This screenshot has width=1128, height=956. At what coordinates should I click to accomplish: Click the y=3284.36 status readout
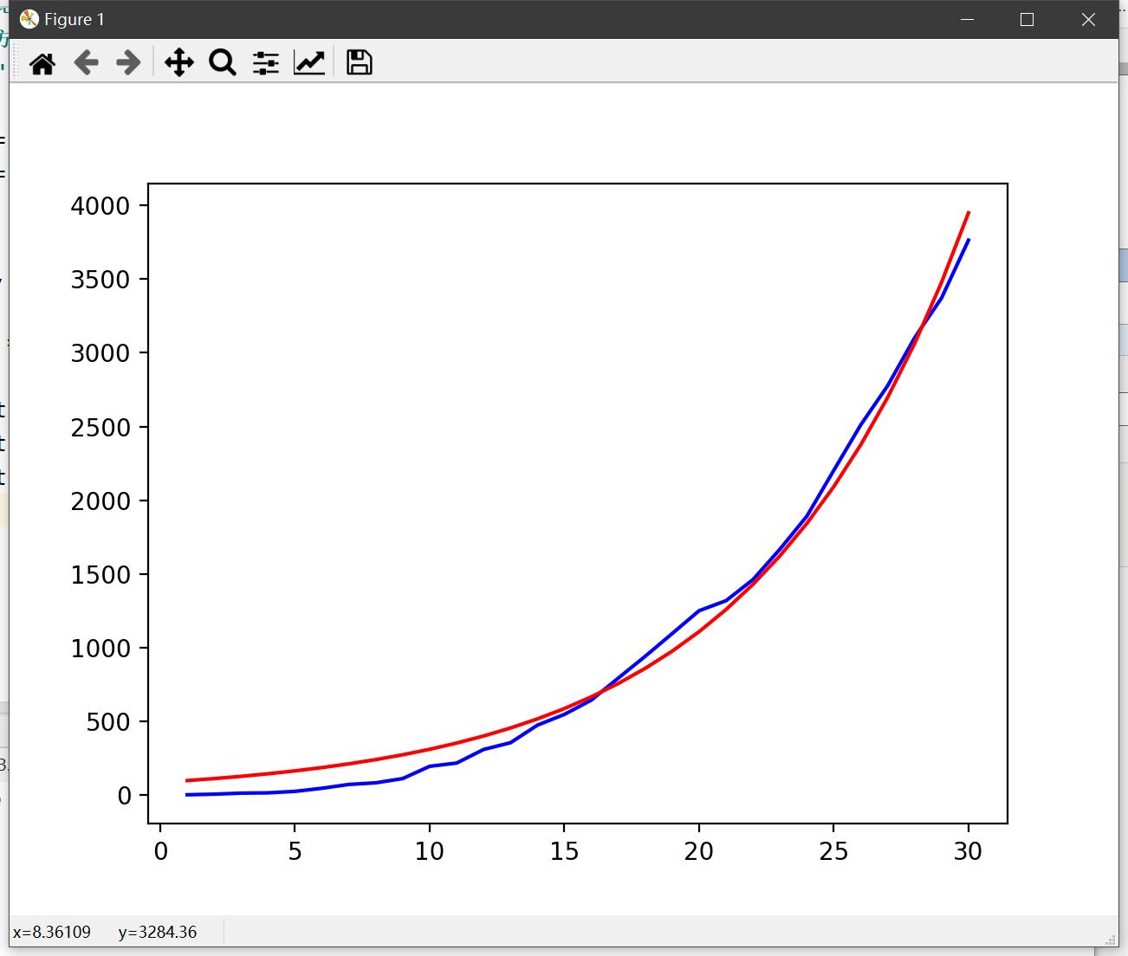(x=158, y=933)
